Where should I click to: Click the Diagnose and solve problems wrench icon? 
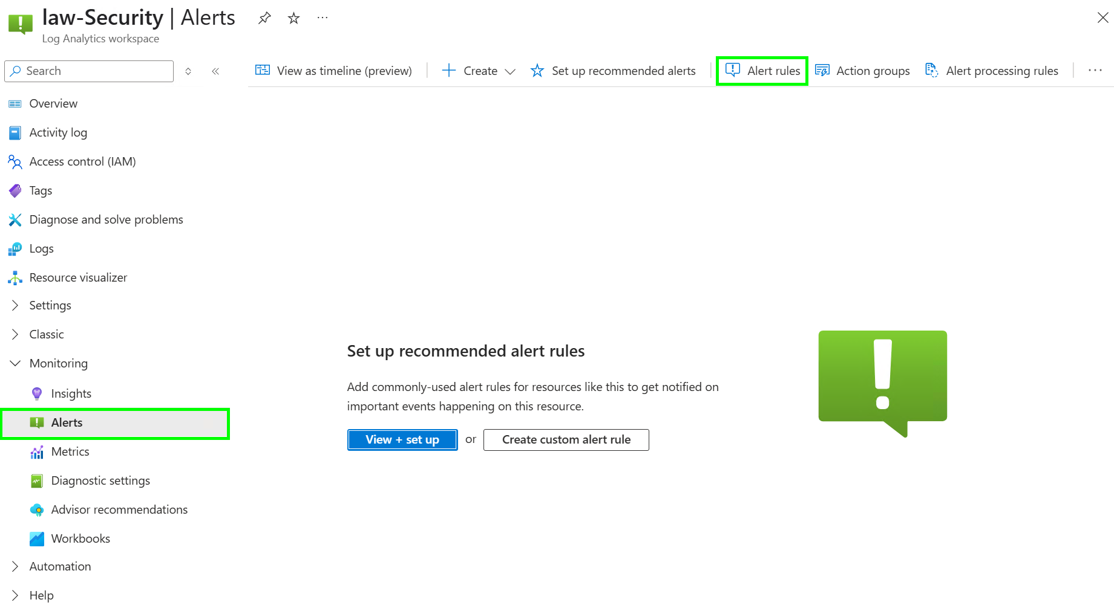[x=15, y=220]
